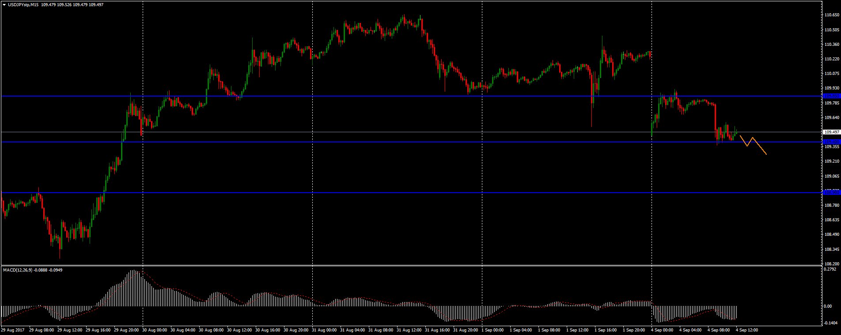
Task: Click the MACD scale value -0.1404
Action: [831, 323]
